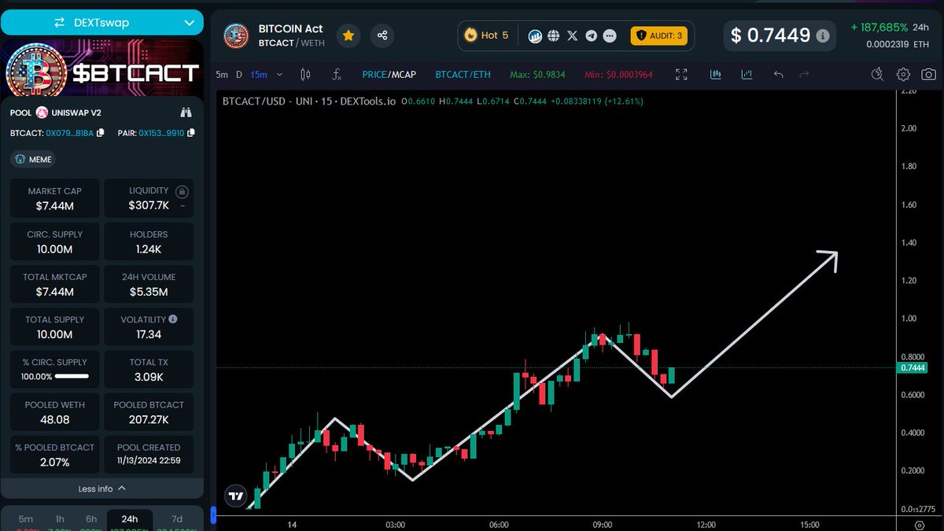Toggle BTCACT/ETH pair denomination

[463, 75]
